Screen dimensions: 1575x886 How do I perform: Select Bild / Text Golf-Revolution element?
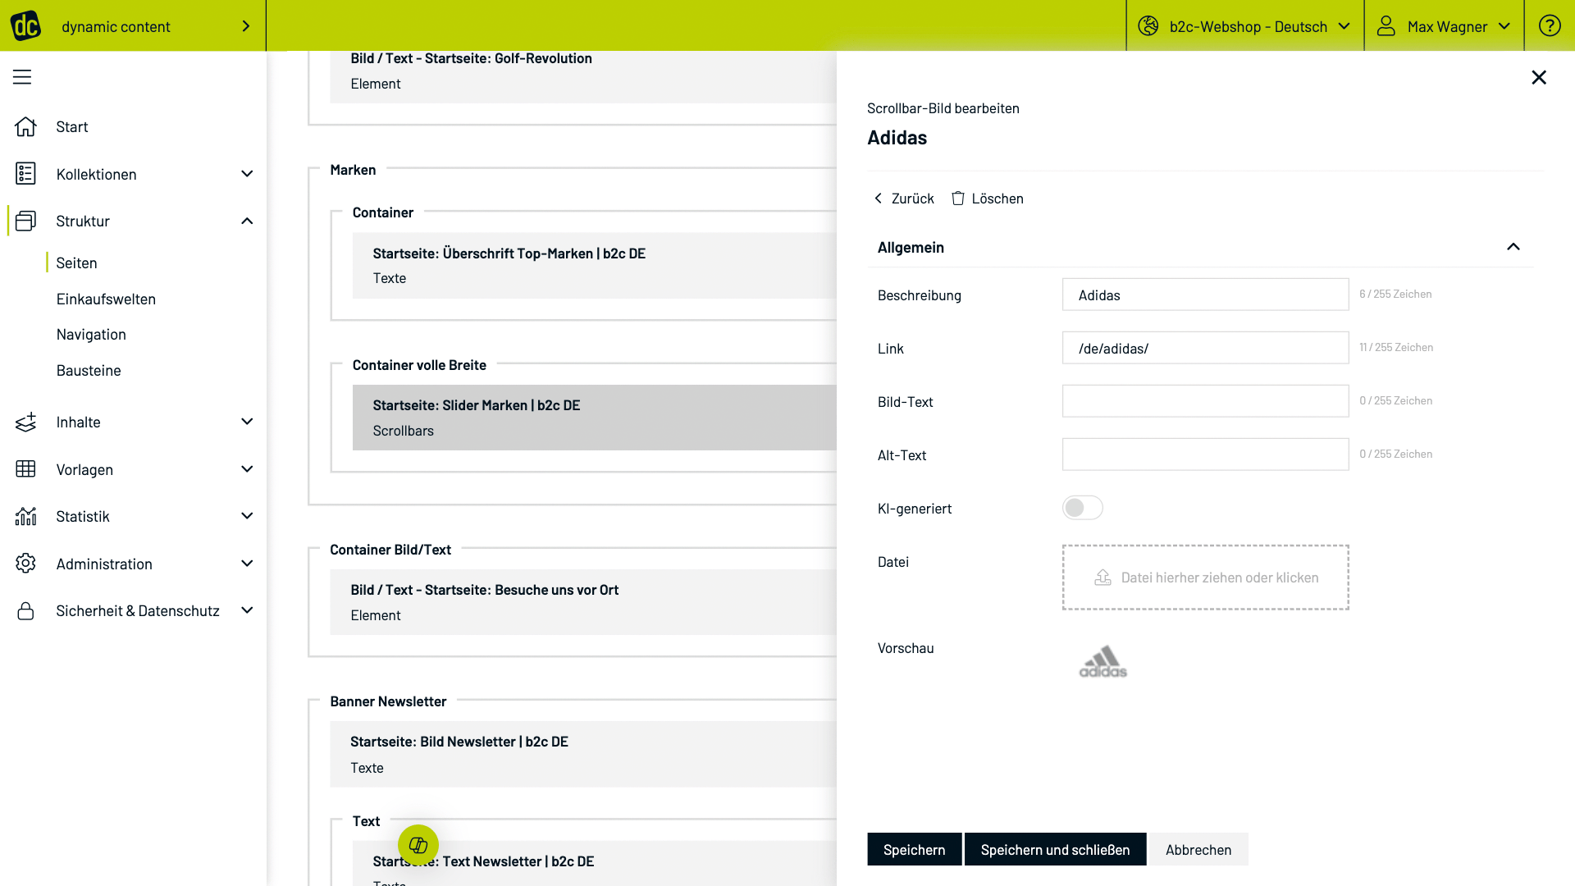pos(583,76)
